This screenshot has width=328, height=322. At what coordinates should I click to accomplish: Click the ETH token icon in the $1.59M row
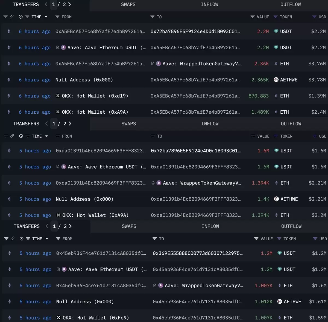280,318
